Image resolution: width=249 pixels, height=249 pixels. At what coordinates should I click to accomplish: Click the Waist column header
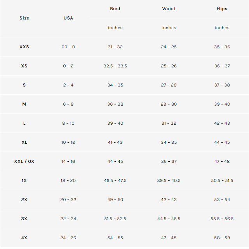(169, 9)
